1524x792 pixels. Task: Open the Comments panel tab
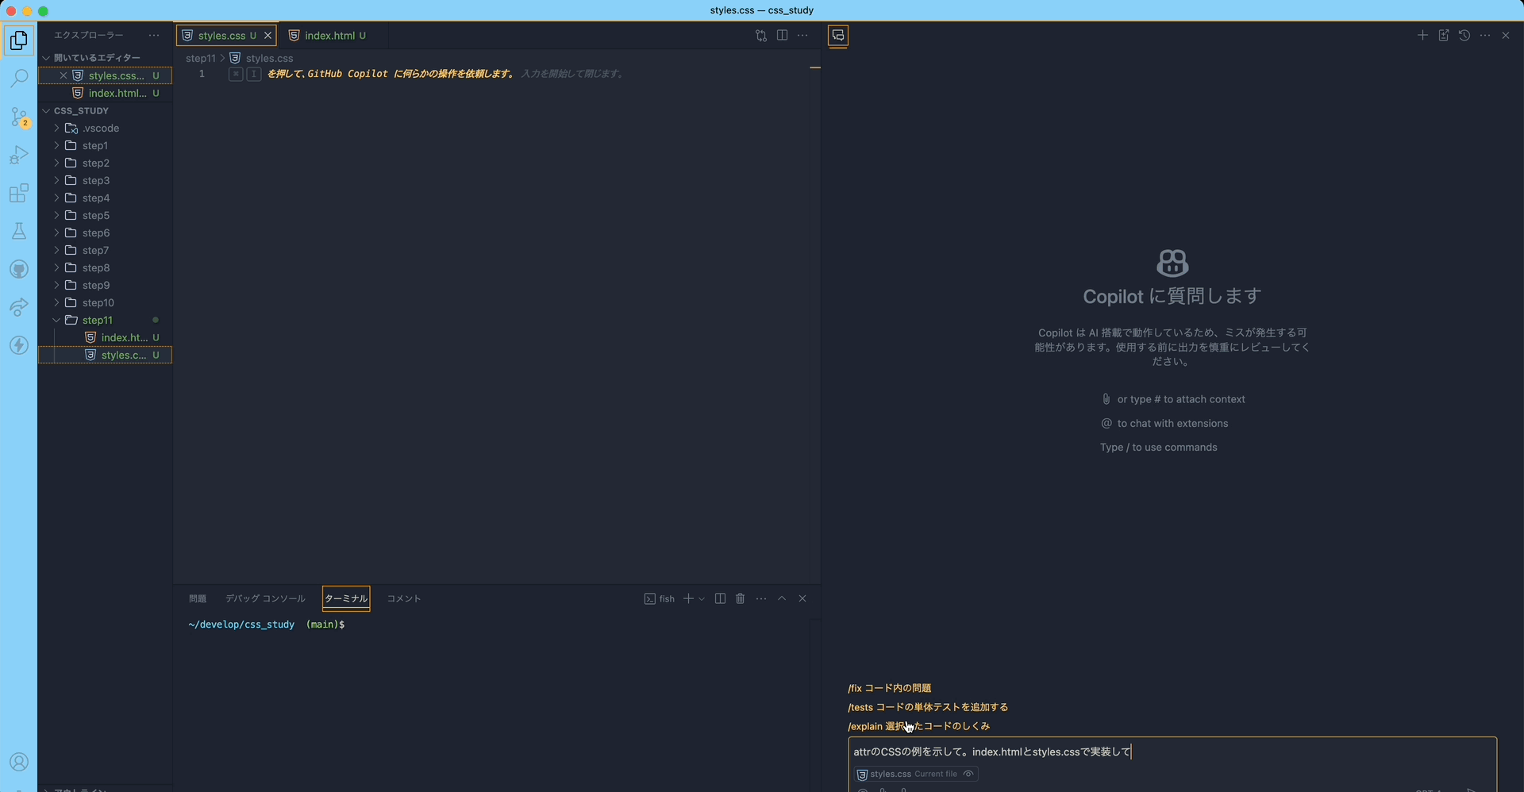coord(404,599)
